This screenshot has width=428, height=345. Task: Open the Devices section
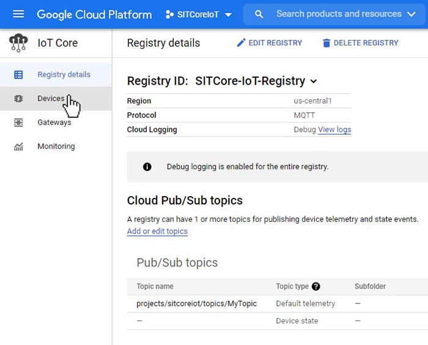point(56,99)
